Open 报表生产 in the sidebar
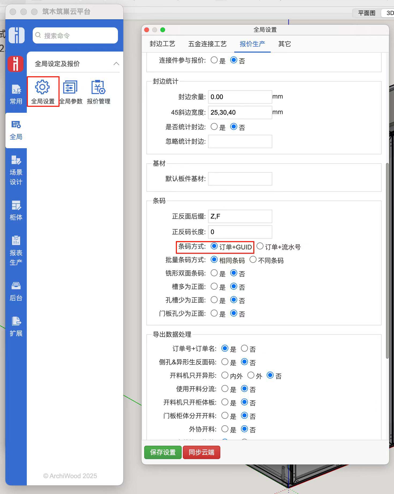The height and width of the screenshot is (494, 394). (x=16, y=250)
